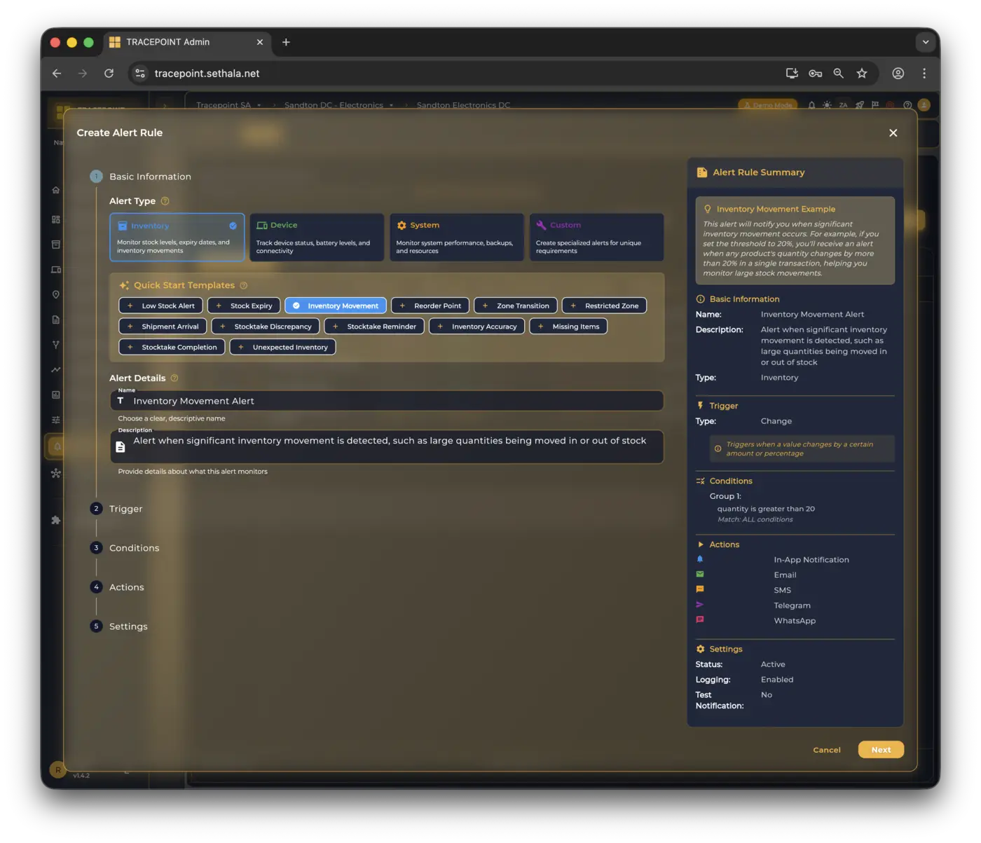The image size is (981, 843).
Task: Select the Device alert type card
Action: (x=316, y=238)
